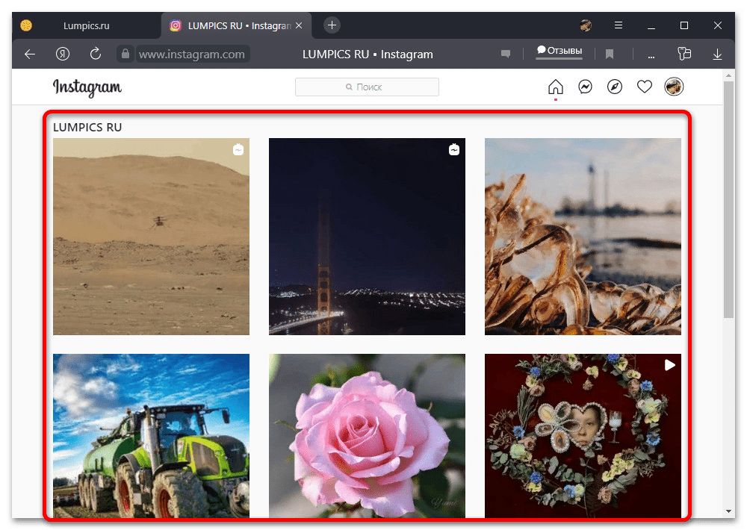Open the profile avatar menu in Instagram
This screenshot has width=747, height=530.
tap(674, 87)
